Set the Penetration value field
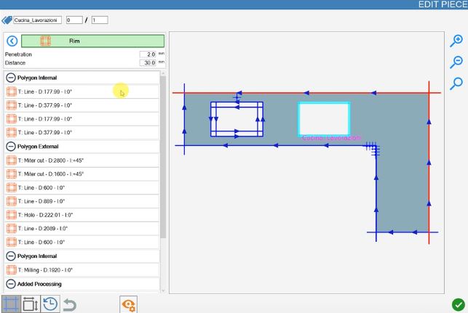The image size is (468, 313). (148, 54)
